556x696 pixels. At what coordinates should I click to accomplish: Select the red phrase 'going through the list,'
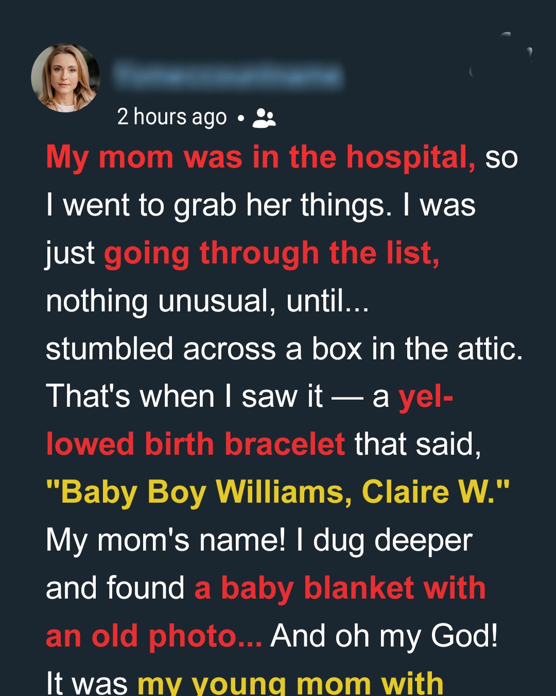click(271, 253)
